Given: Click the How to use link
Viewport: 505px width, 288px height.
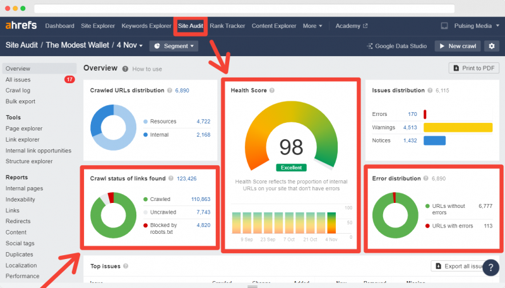Looking at the screenshot, I should tap(147, 69).
